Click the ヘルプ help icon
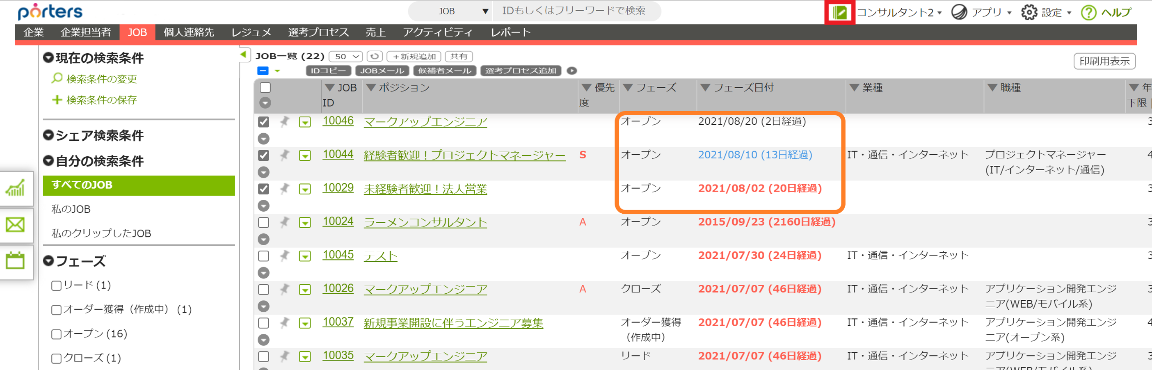 1089,12
